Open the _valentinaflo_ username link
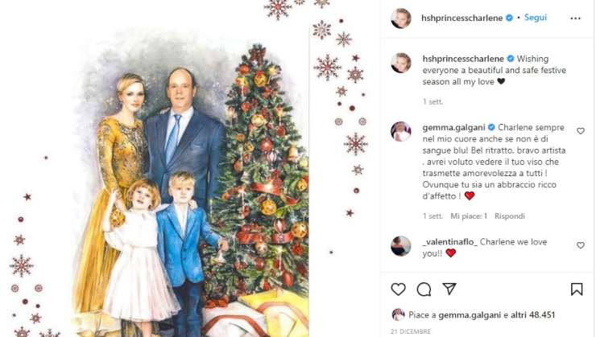Image resolution: width=596 pixels, height=337 pixels. click(x=450, y=242)
